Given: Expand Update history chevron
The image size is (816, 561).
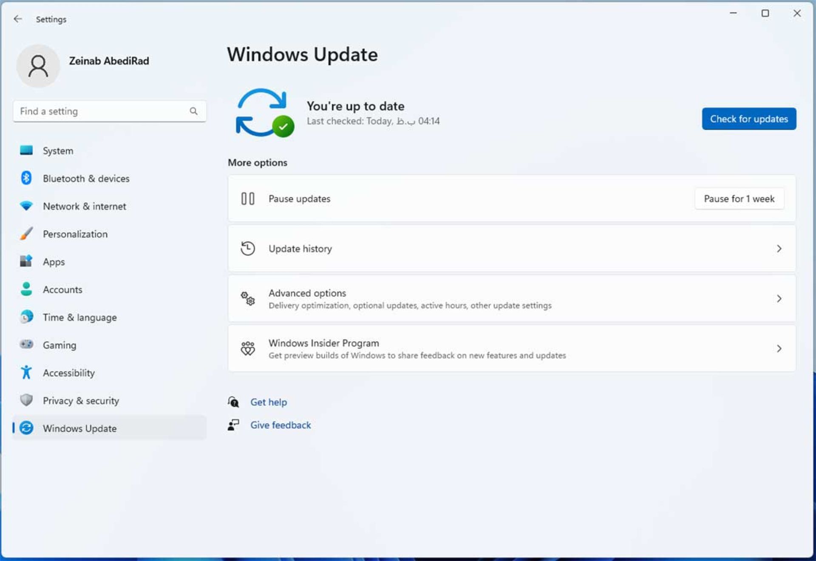Looking at the screenshot, I should 779,249.
